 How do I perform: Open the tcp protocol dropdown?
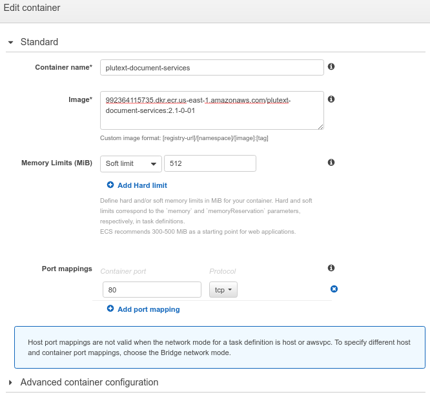coord(223,290)
